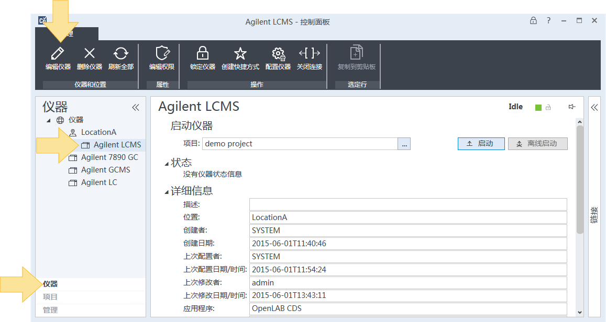Click the 删除仪器 X icon

pyautogui.click(x=89, y=53)
